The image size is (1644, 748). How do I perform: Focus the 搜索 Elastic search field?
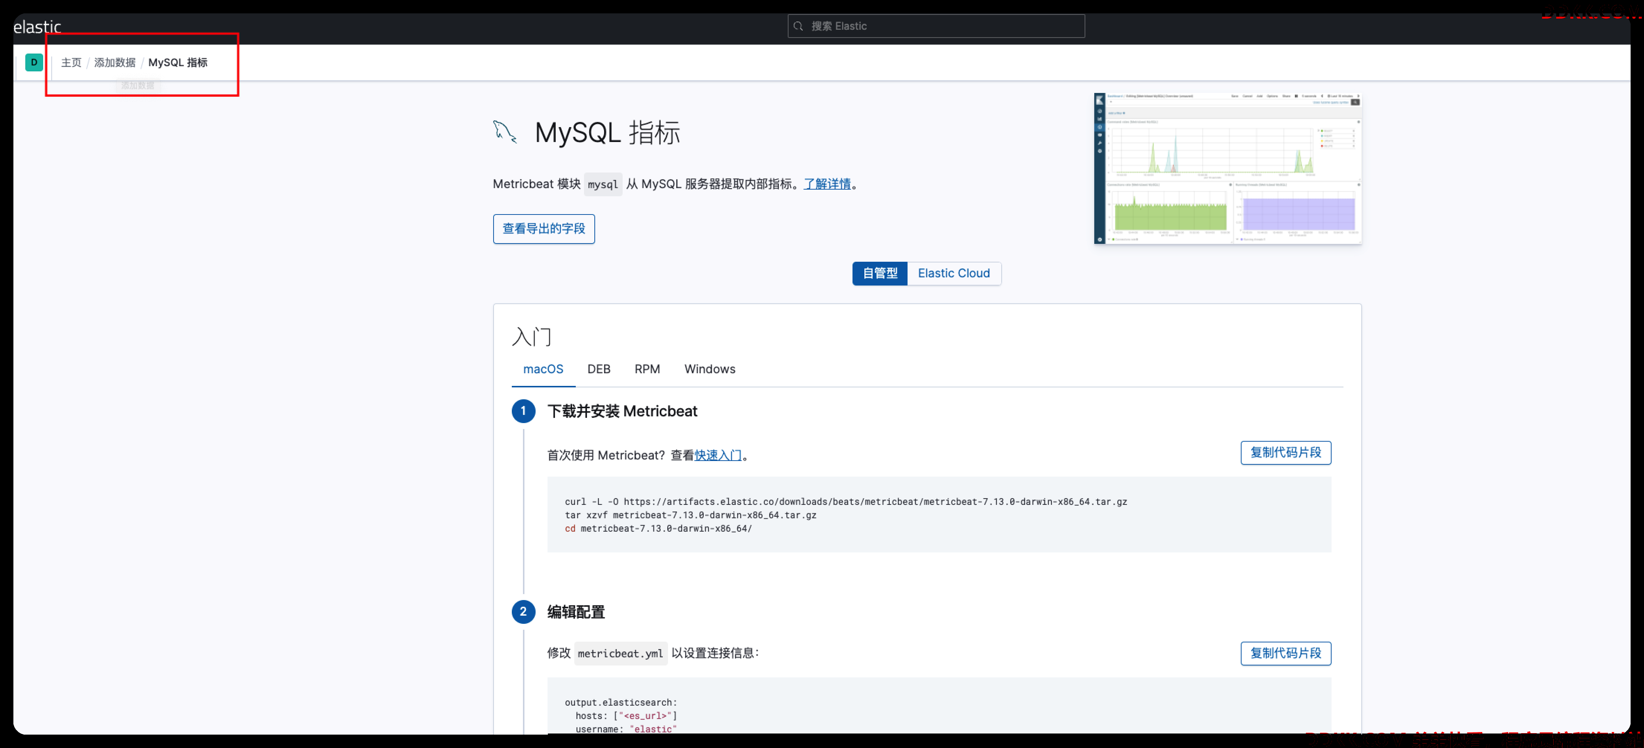[x=935, y=26]
